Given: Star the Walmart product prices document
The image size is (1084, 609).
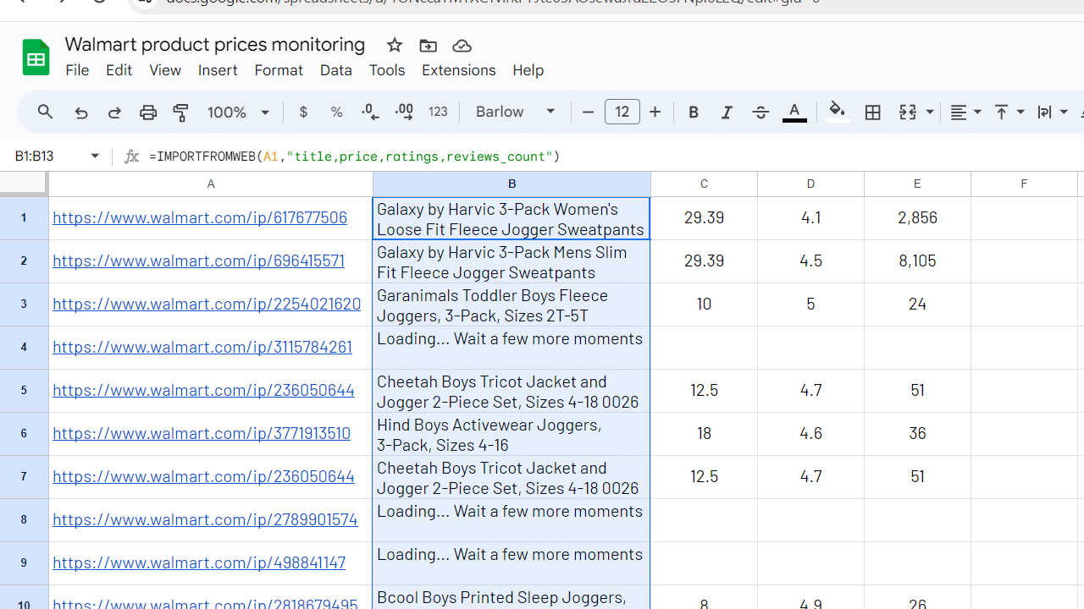Looking at the screenshot, I should [x=395, y=46].
